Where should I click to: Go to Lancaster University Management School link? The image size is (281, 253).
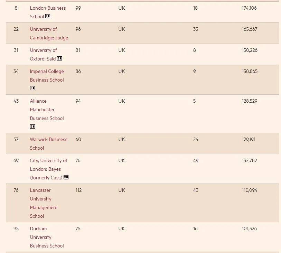pos(44,203)
